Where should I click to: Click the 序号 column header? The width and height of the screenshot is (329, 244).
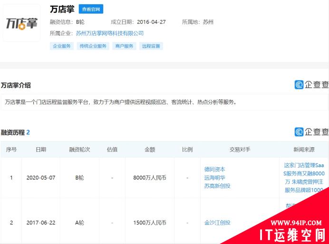[x=11, y=150]
